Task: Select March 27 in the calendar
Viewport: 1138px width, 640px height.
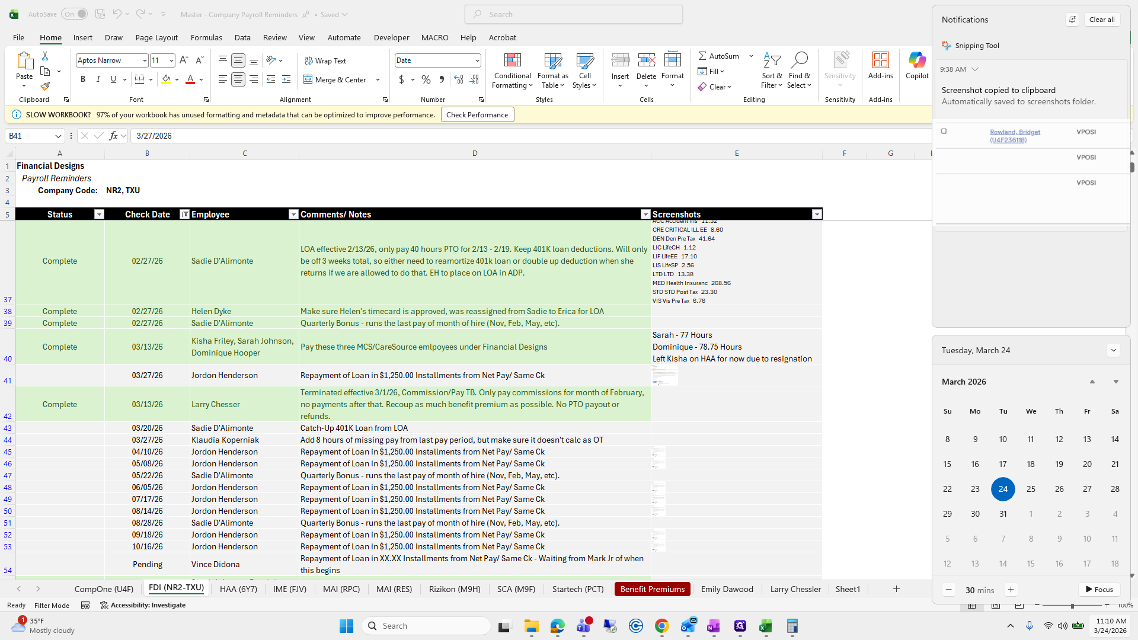Action: click(x=1087, y=489)
